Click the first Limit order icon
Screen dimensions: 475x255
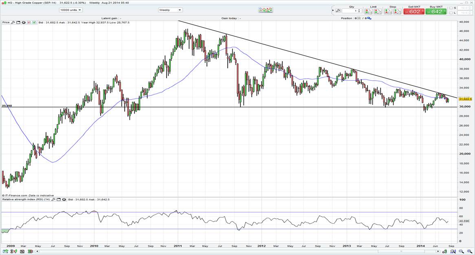pos(368,11)
